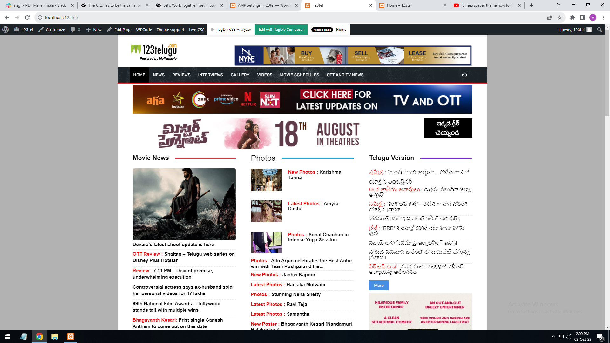Image resolution: width=610 pixels, height=343 pixels.
Task: Switch to the Let's Work Together tab
Action: [190, 5]
